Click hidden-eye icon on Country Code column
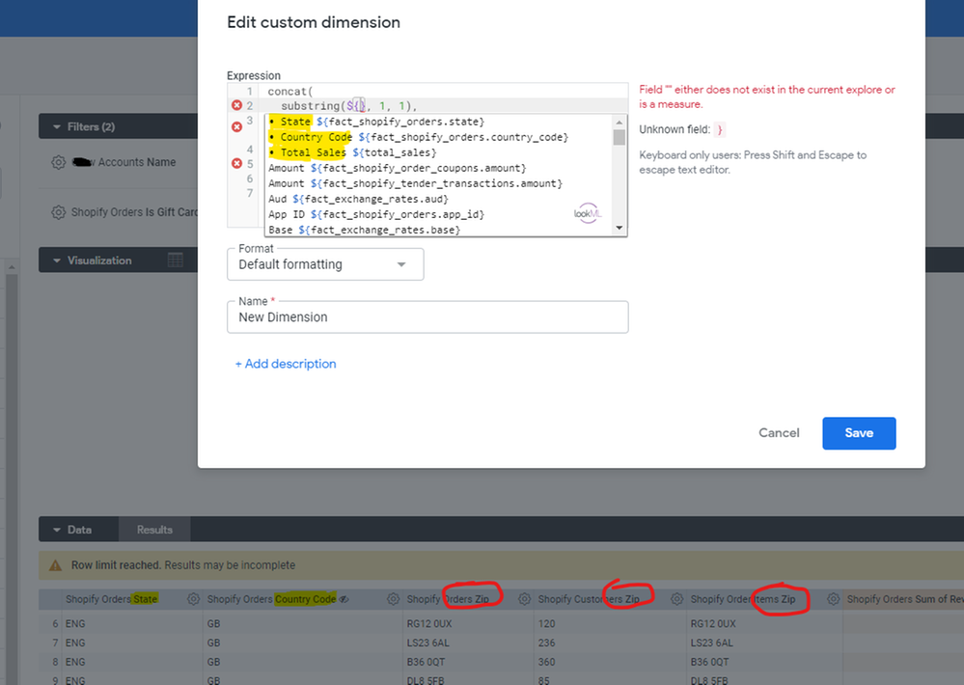 click(344, 599)
